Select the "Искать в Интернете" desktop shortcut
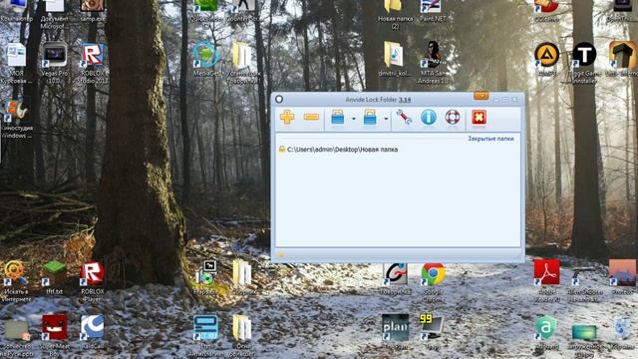638x359 pixels. pyautogui.click(x=16, y=281)
